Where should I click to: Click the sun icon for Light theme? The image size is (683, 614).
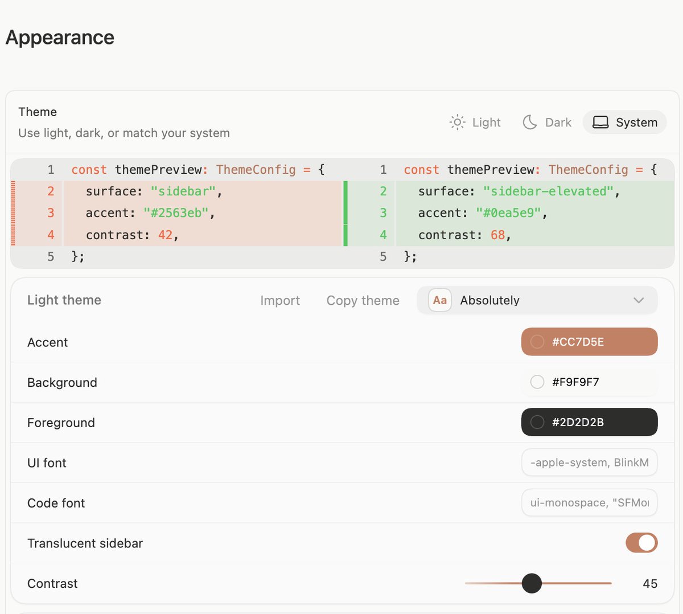tap(457, 122)
